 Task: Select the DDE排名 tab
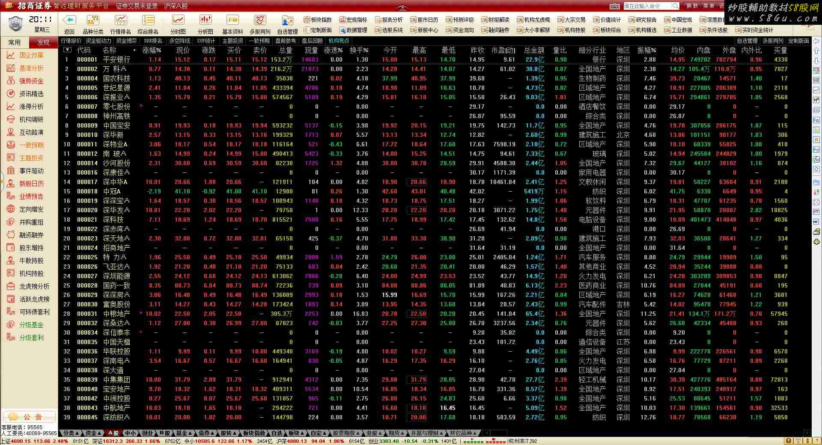click(x=153, y=41)
